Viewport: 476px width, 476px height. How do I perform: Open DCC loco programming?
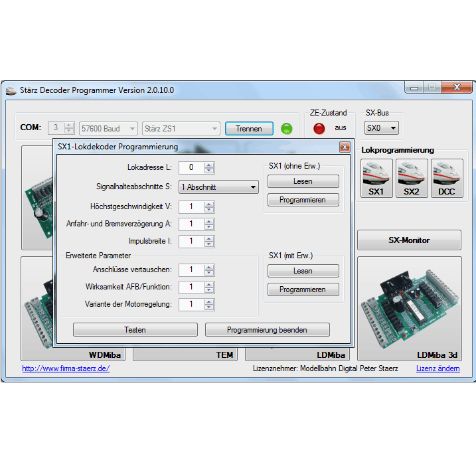coord(447,178)
